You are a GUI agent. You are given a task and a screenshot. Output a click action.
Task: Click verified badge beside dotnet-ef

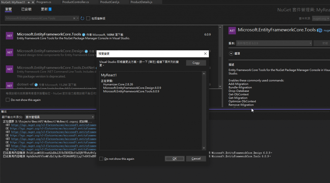[x=36, y=85]
